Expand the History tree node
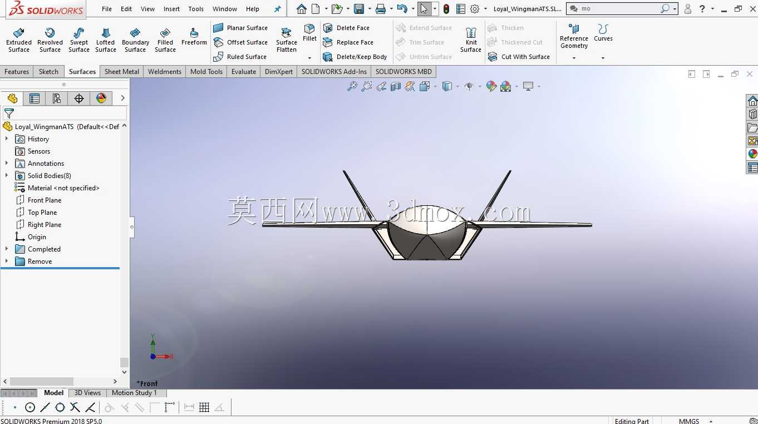Image resolution: width=758 pixels, height=424 pixels. (x=7, y=139)
